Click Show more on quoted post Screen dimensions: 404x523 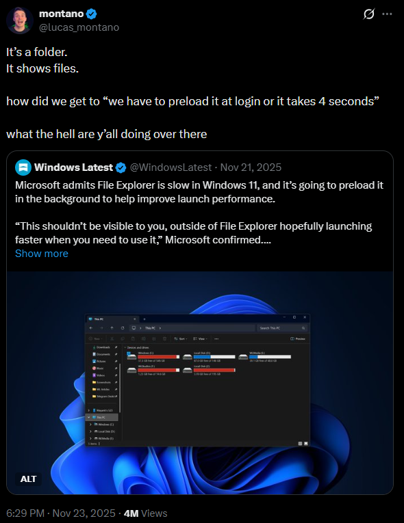click(42, 254)
